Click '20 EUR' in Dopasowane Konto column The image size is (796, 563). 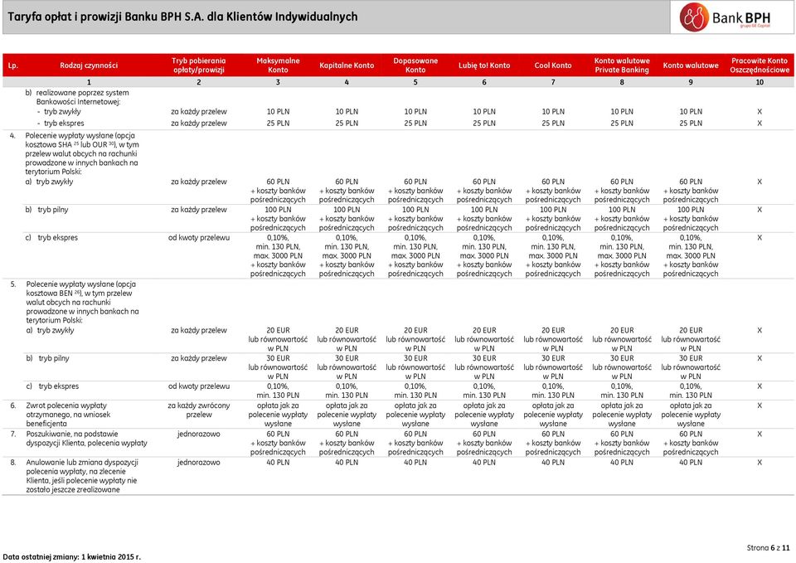tap(415, 331)
